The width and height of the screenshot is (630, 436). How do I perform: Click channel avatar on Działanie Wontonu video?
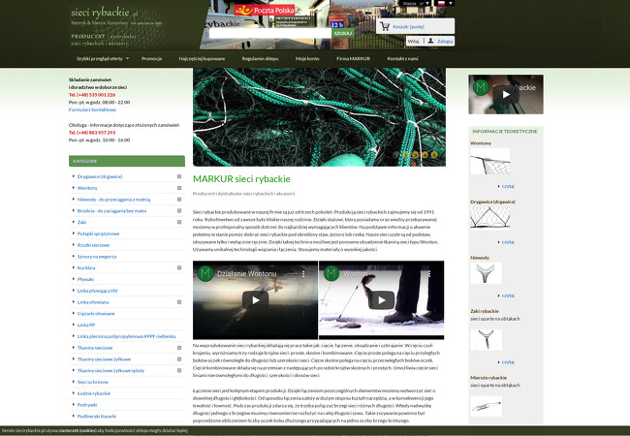tap(205, 274)
